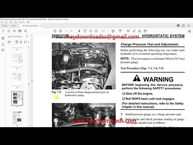The width and height of the screenshot is (193, 145).
Task: Select page 98 thumbnail
Action: click(x=17, y=118)
